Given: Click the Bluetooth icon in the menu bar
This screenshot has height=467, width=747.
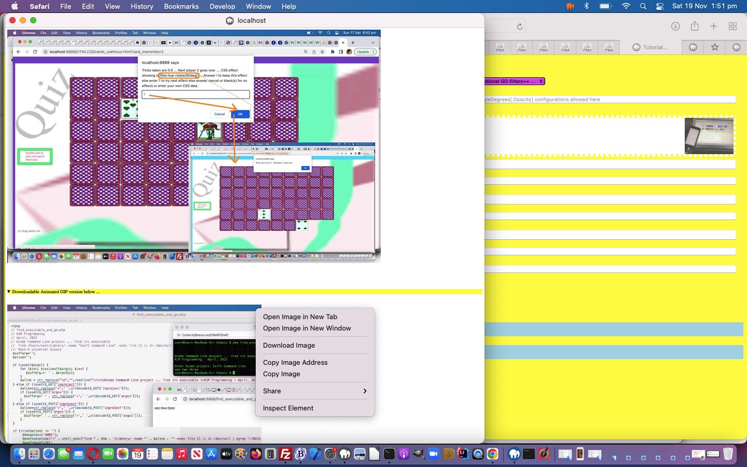Looking at the screenshot, I should tap(587, 6).
